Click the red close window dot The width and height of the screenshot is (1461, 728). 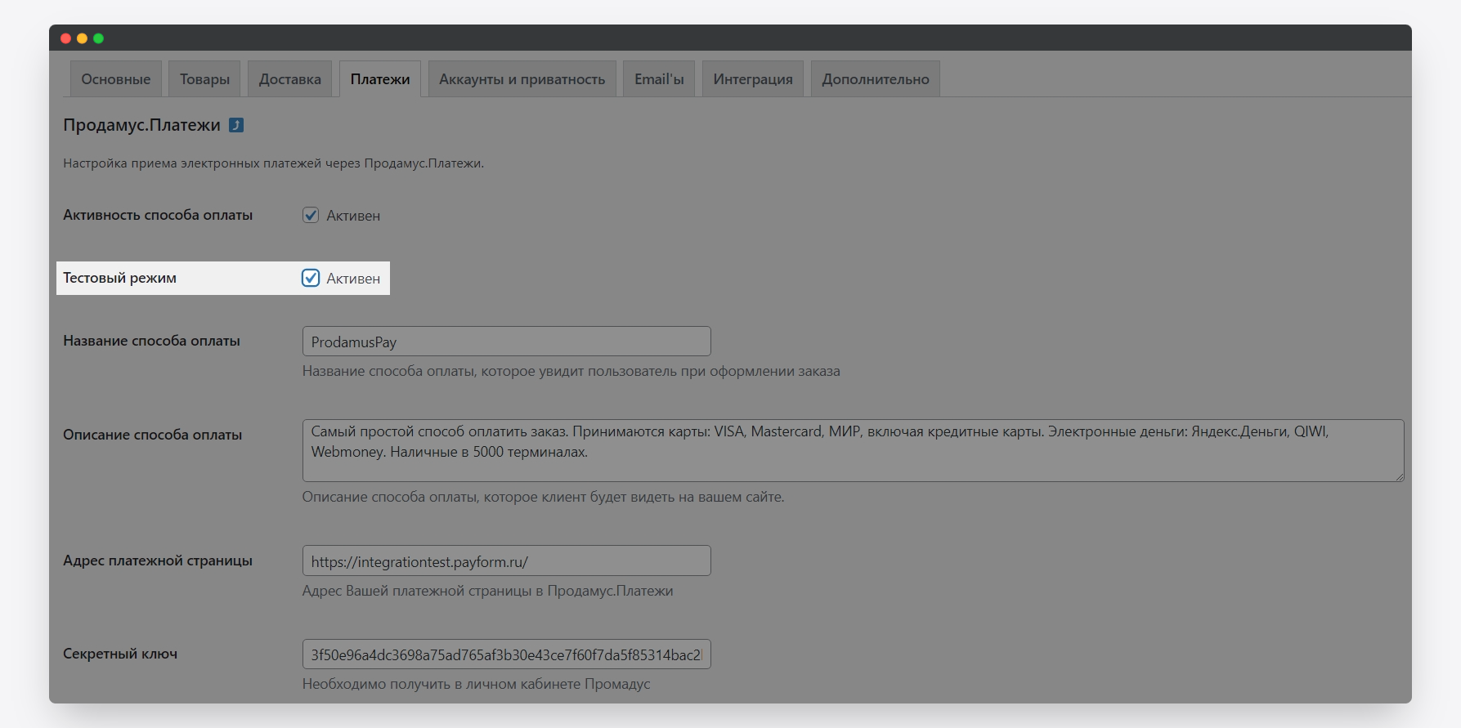point(66,38)
